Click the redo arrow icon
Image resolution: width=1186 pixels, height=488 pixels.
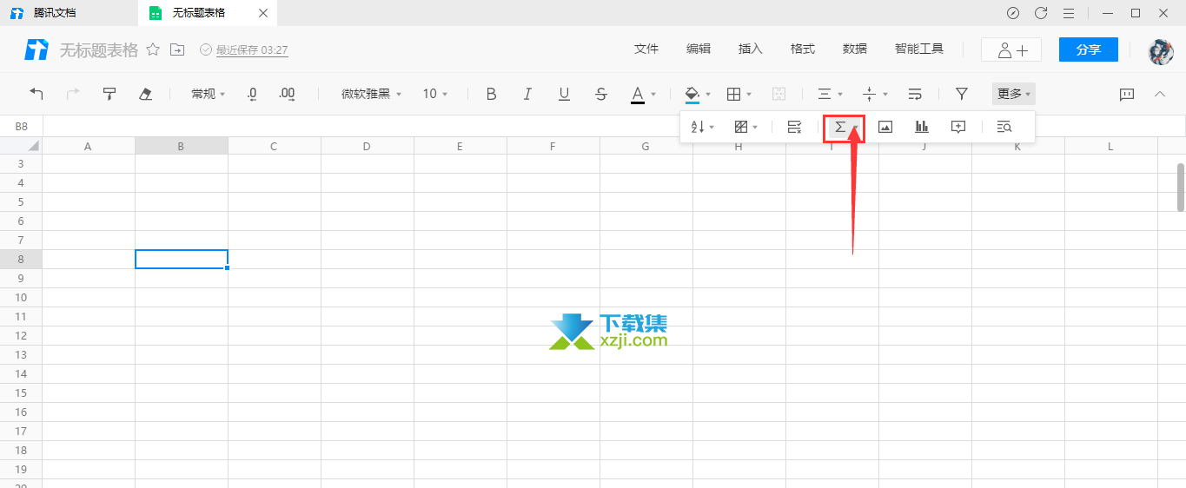73,94
